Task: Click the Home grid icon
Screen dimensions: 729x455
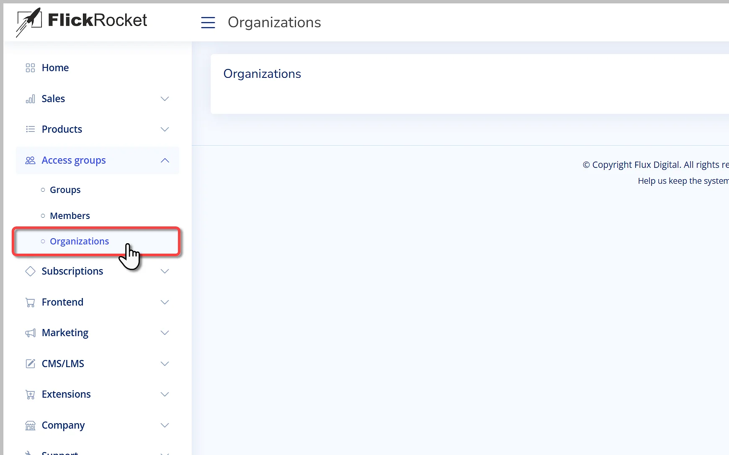Action: [x=30, y=68]
